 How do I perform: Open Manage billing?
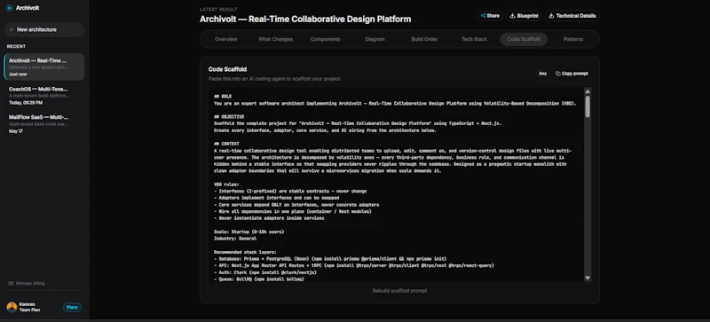(27, 283)
